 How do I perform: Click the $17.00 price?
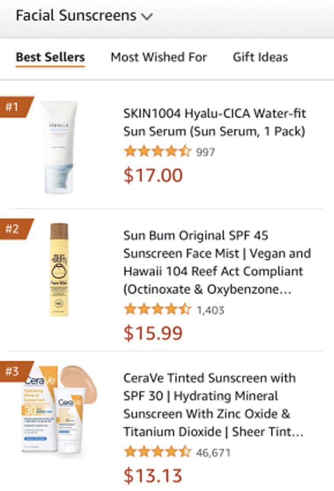(x=153, y=175)
